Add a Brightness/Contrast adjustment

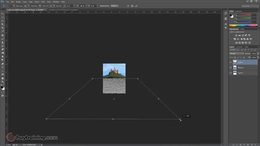pos(236,35)
